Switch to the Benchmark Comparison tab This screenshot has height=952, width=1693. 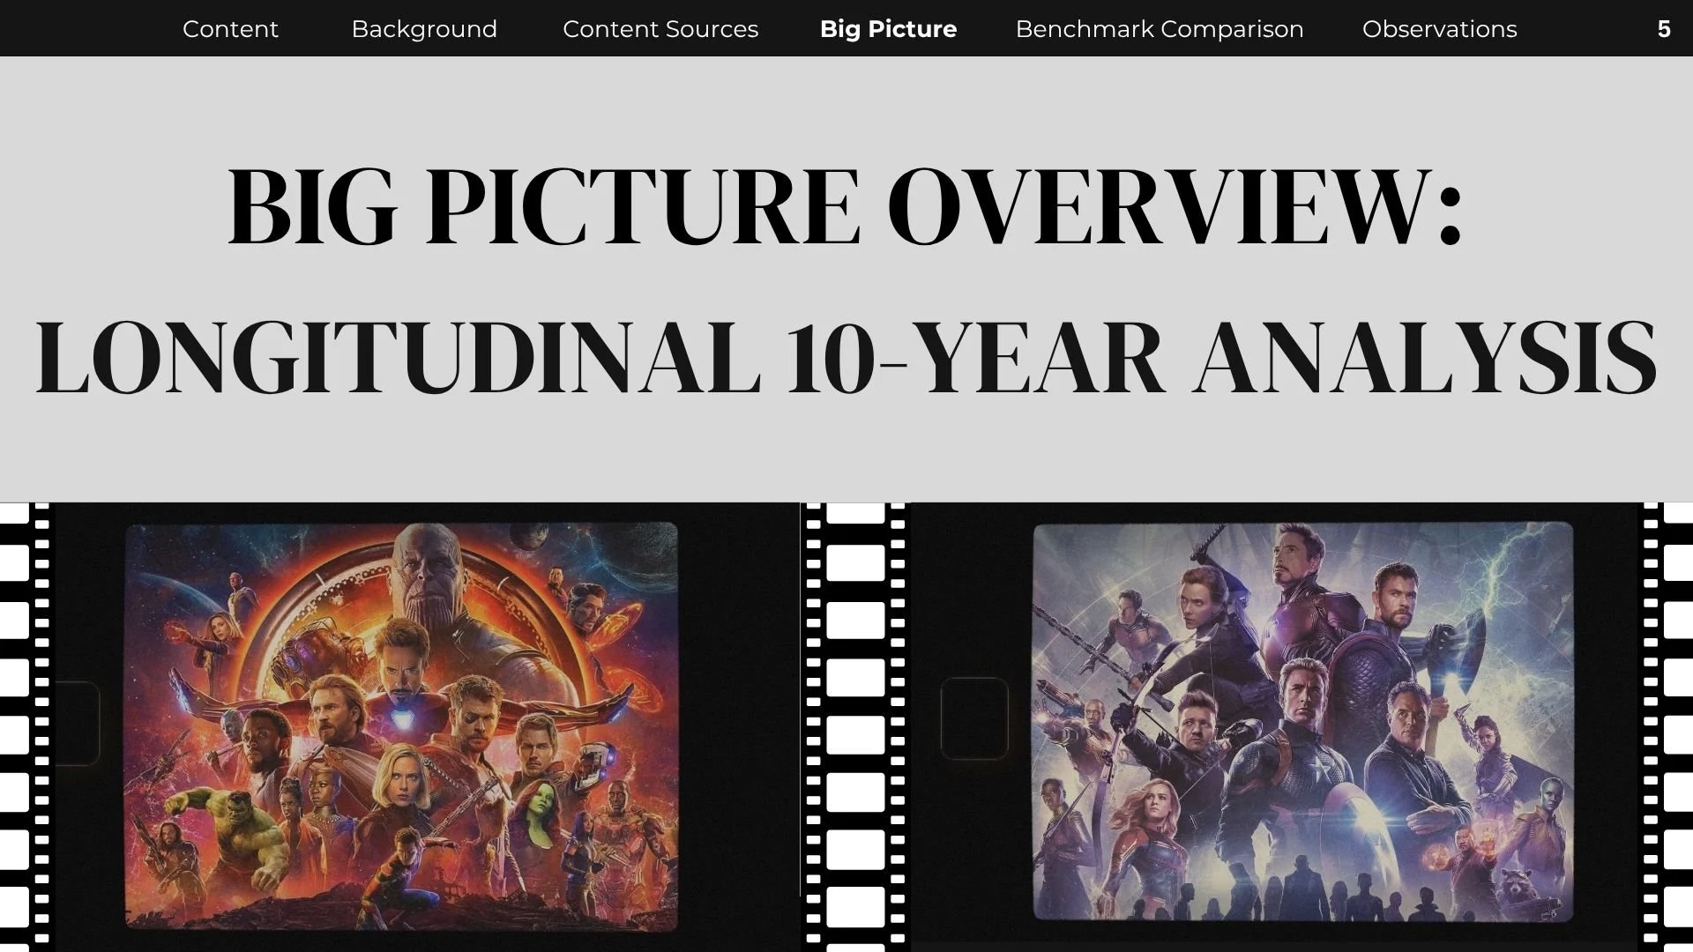pyautogui.click(x=1160, y=29)
